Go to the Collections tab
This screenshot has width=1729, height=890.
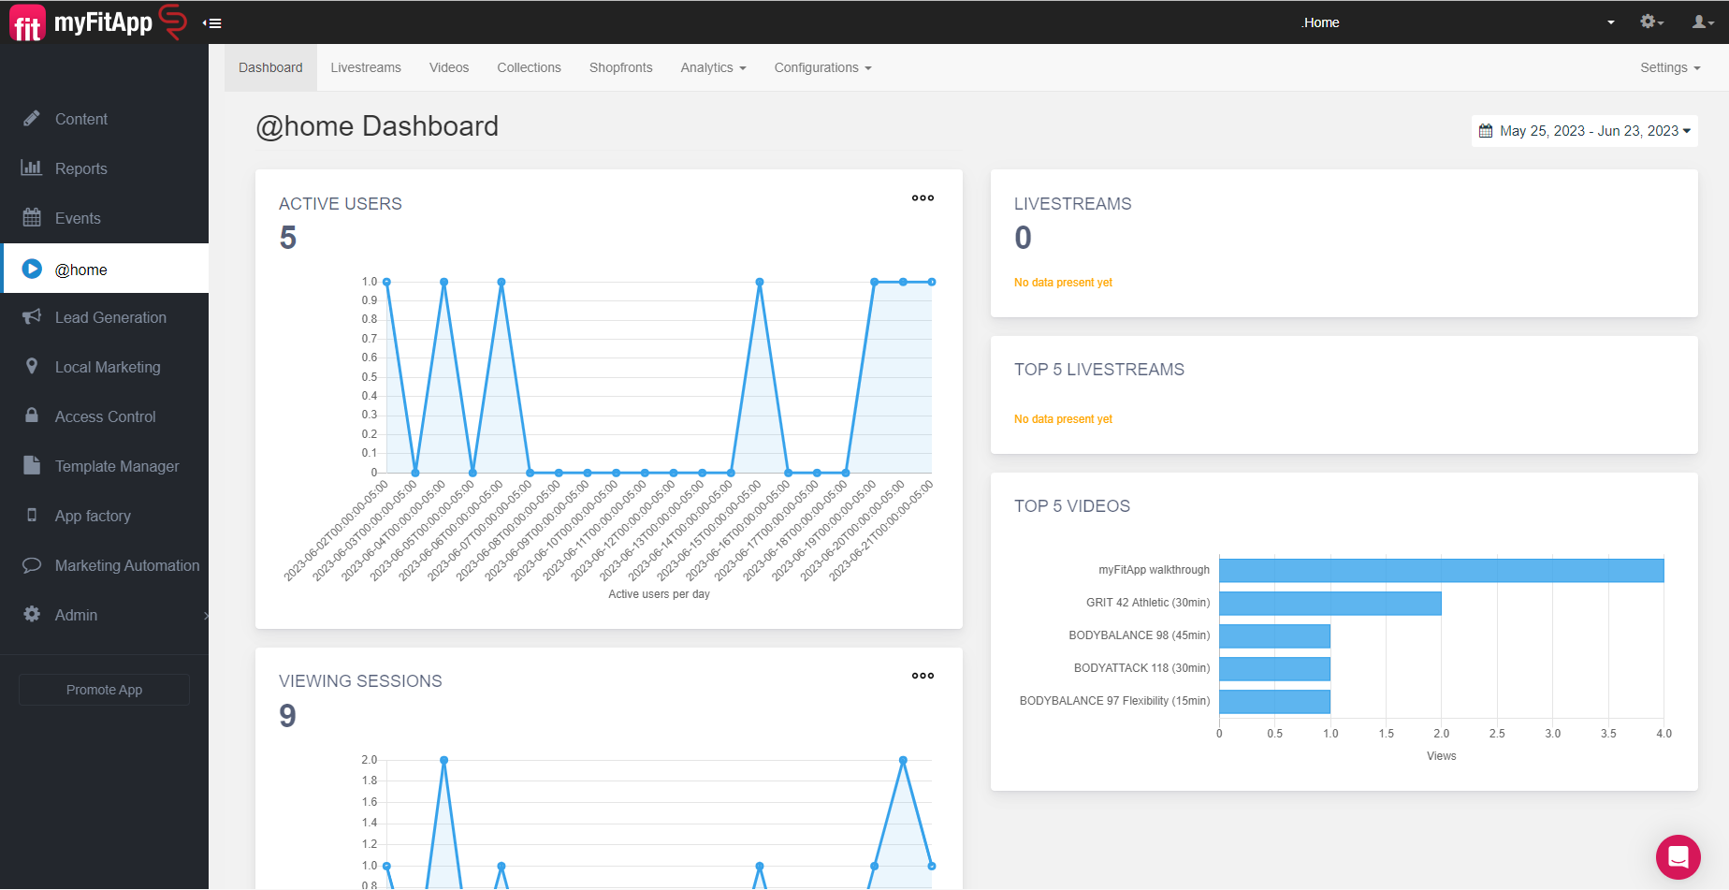coord(529,67)
